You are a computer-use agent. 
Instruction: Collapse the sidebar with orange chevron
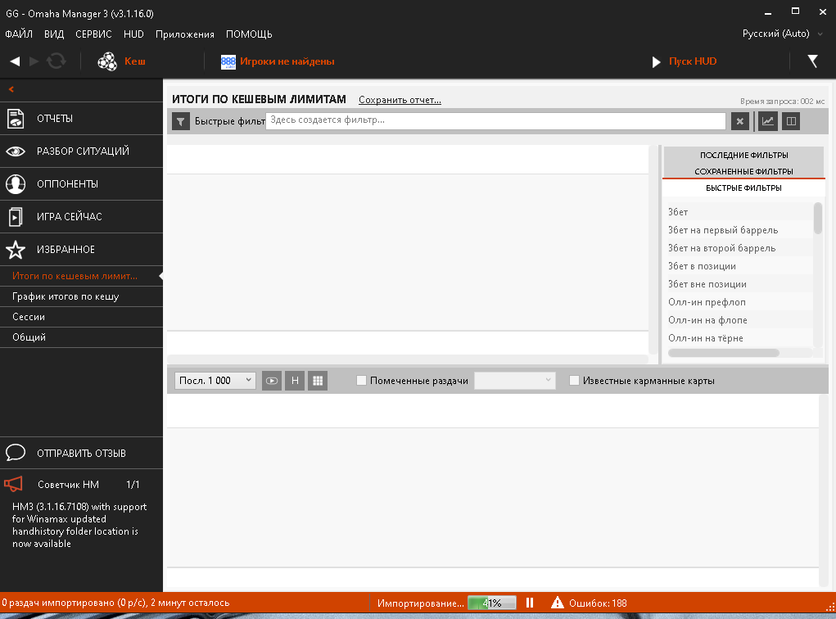tap(11, 89)
